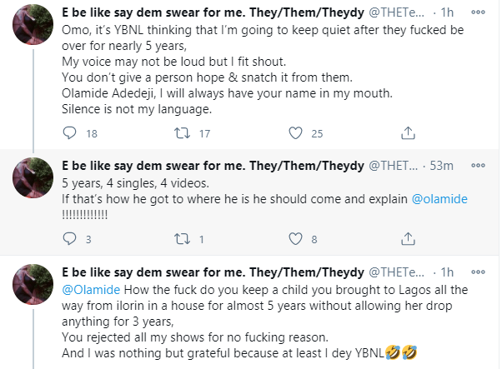
Task: Retweet the "5 years, 4 singles" tweet
Action: [x=182, y=240]
